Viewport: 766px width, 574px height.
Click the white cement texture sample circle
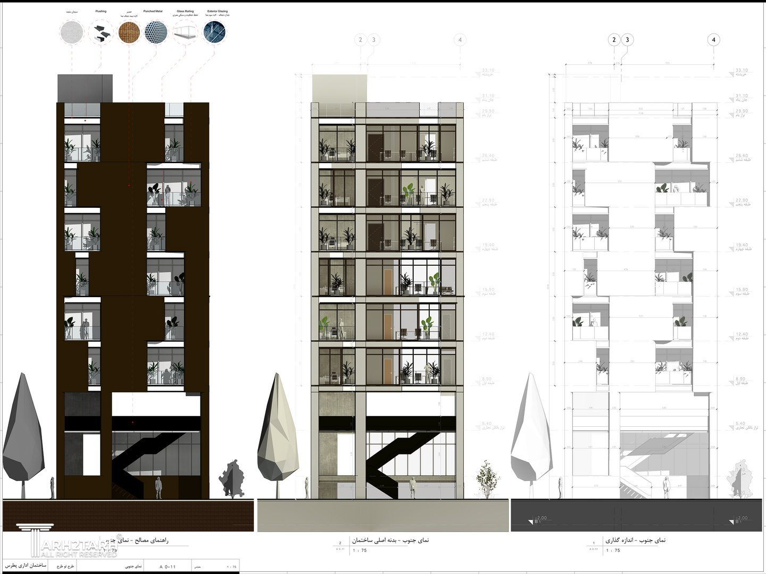point(72,32)
